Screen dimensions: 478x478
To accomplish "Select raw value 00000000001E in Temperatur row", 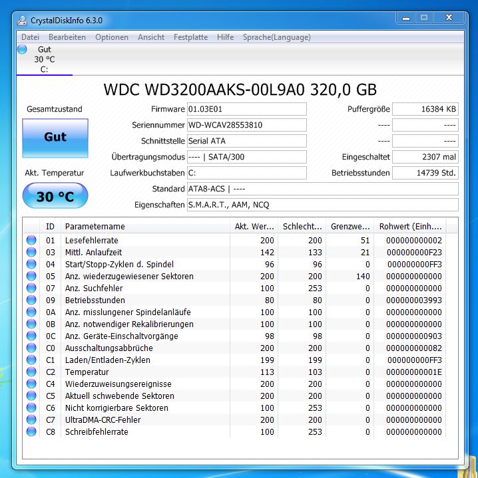I will 414,372.
